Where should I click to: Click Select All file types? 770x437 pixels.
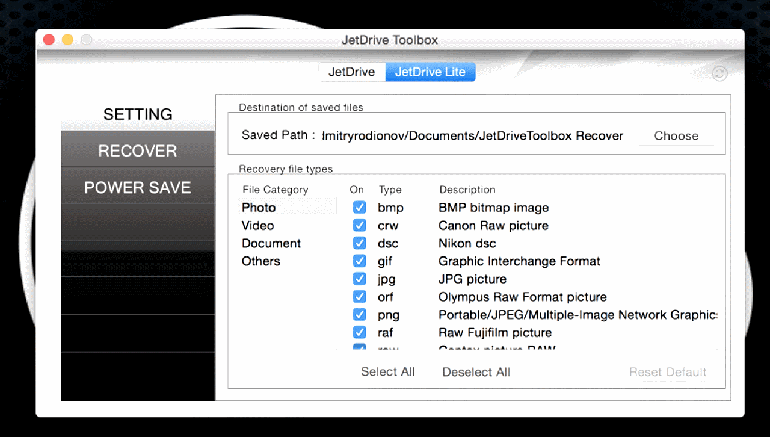click(387, 371)
